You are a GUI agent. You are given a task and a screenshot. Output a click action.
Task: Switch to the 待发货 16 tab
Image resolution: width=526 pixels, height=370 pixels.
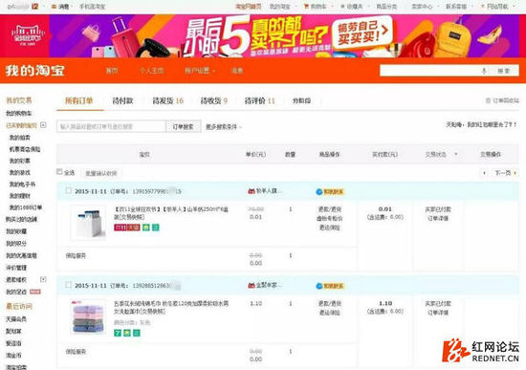[168, 100]
